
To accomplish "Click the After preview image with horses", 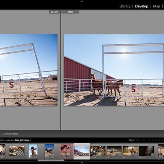I will 114,70.
